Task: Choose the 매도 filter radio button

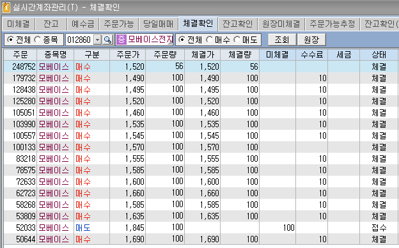Action: pyautogui.click(x=237, y=40)
